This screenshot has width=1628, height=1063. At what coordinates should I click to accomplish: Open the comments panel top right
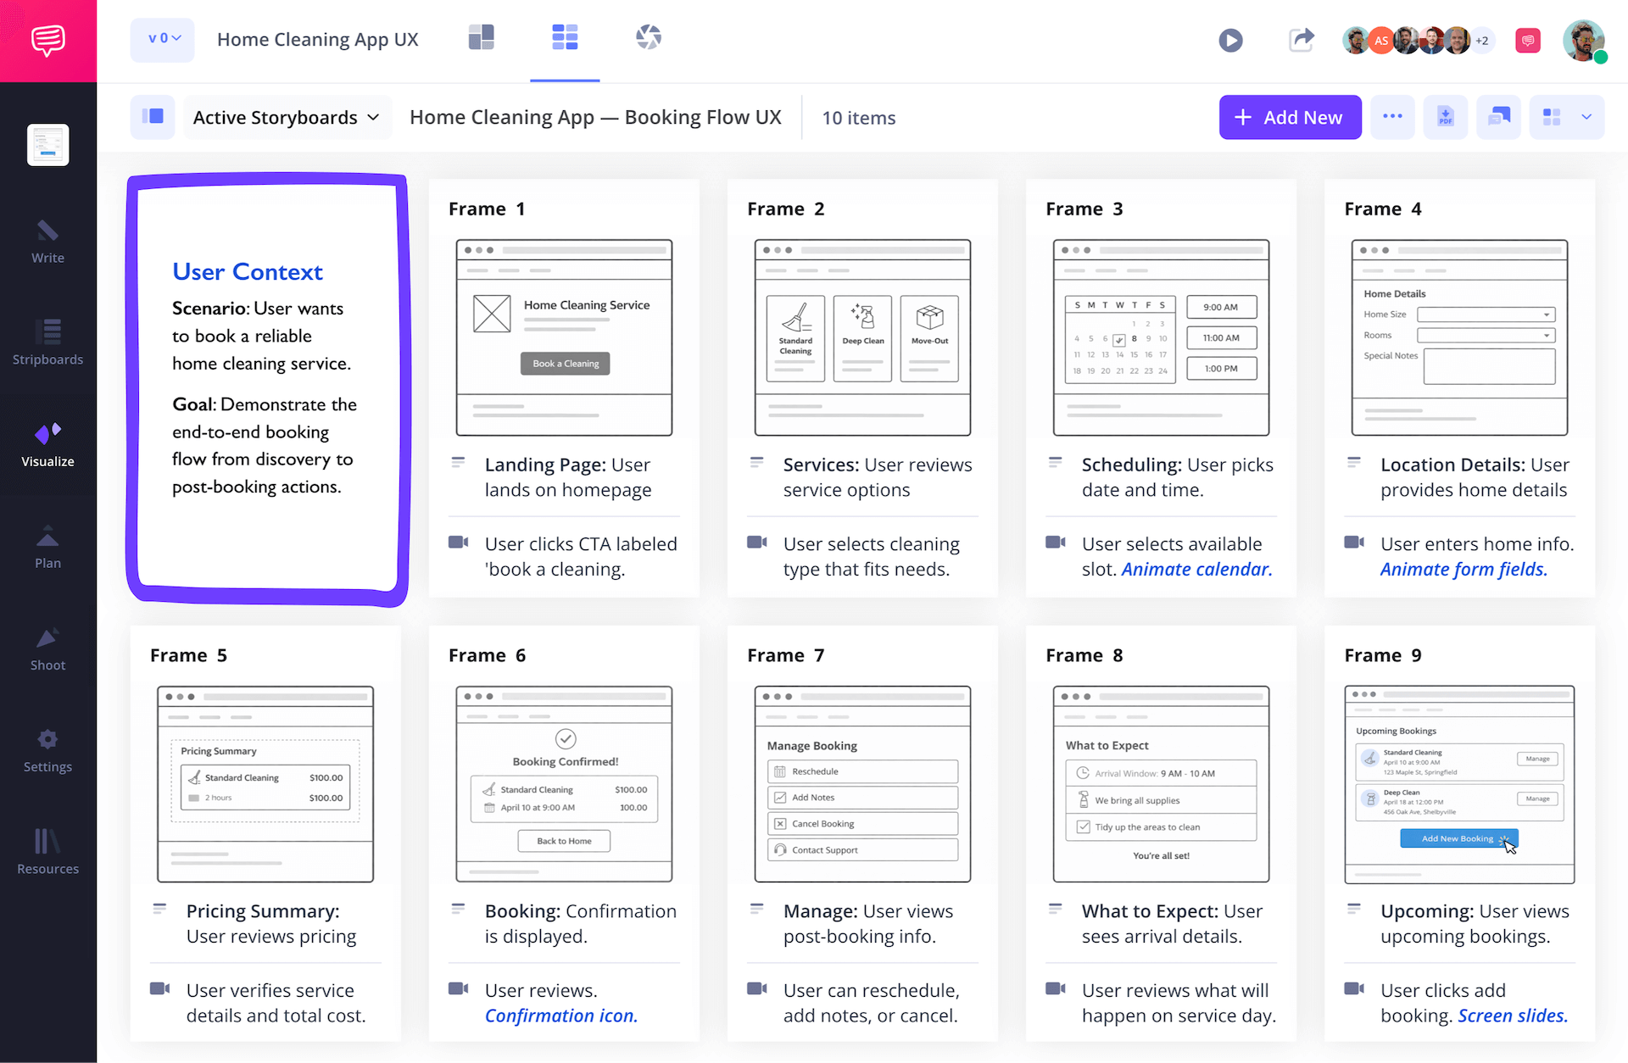point(1528,40)
